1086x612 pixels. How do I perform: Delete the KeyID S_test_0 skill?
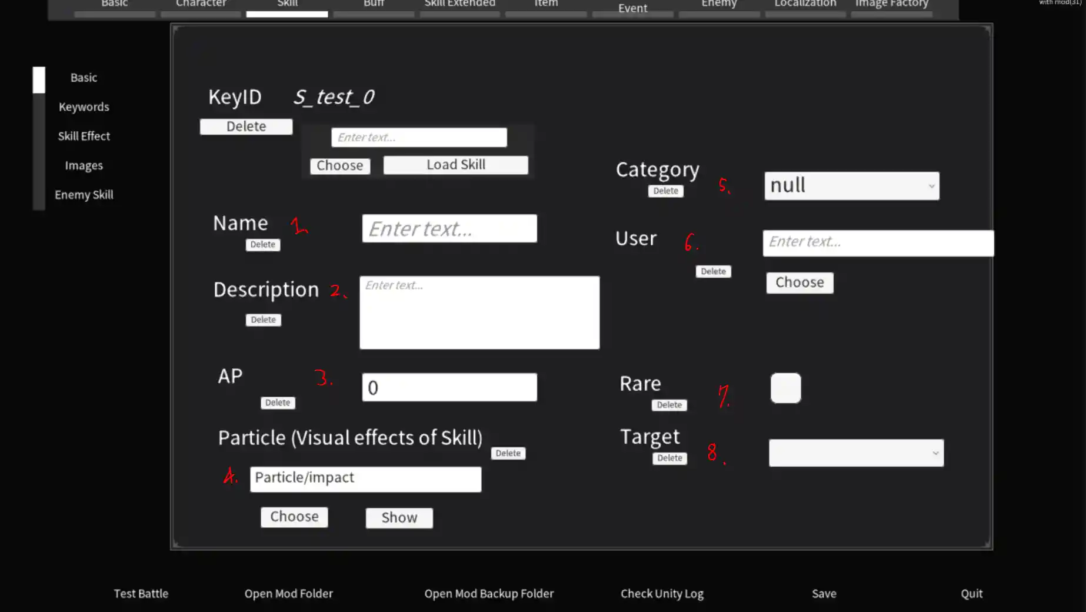pos(246,127)
